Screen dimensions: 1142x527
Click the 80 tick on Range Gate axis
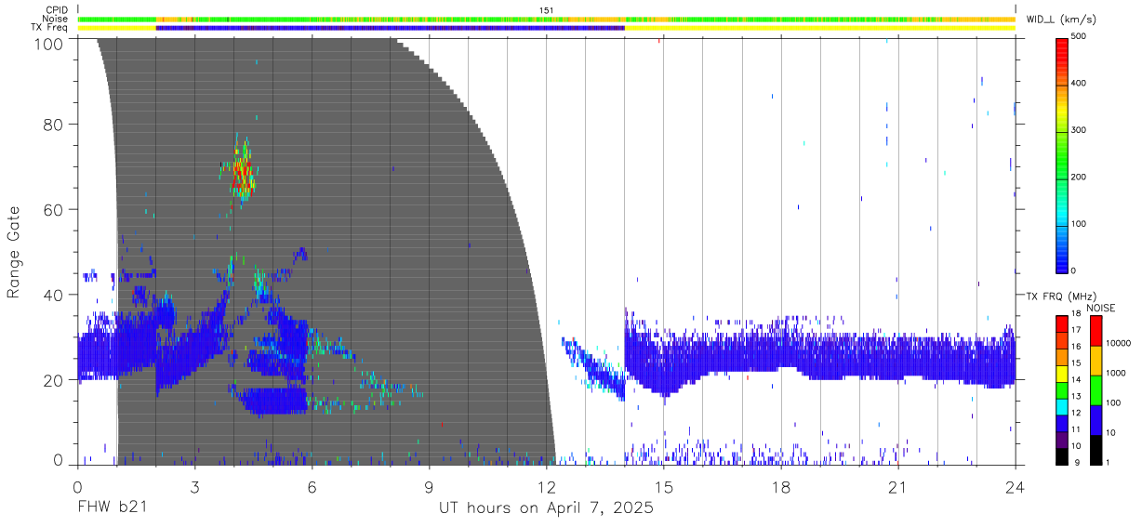click(51, 124)
